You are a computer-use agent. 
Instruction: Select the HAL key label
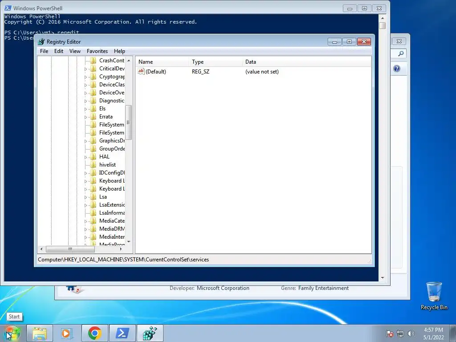[x=104, y=157]
